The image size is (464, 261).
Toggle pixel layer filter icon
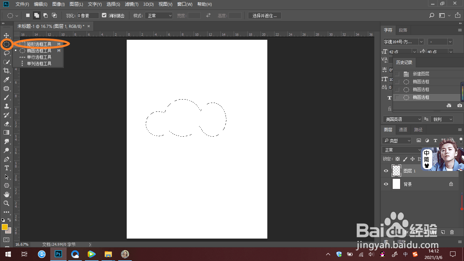coord(419,140)
